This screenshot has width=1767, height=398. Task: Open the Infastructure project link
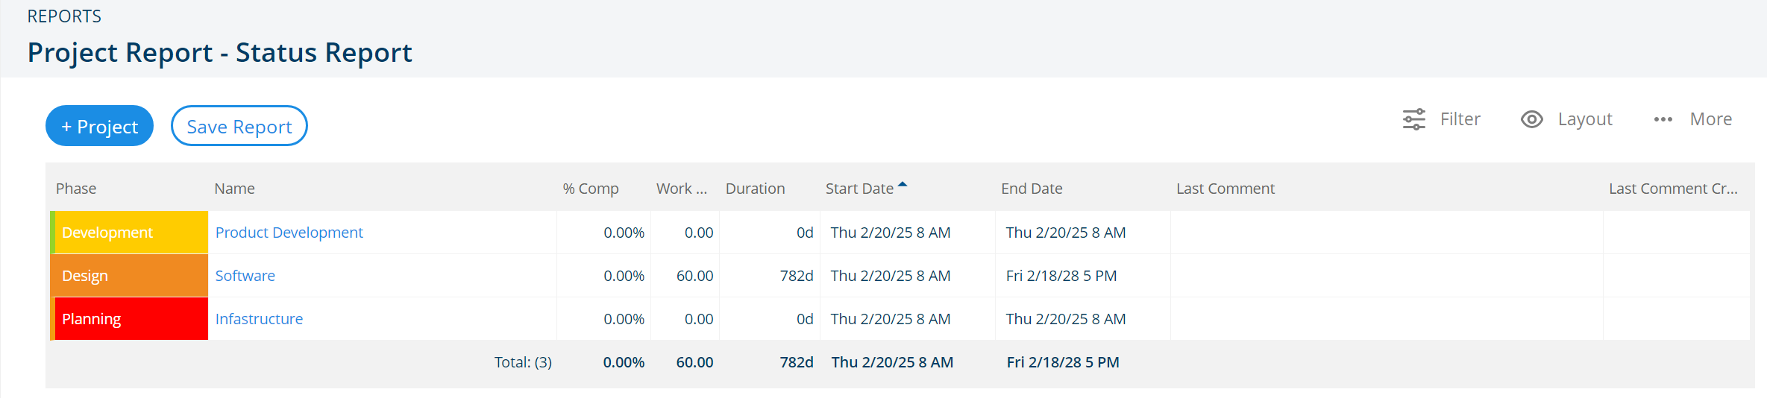click(259, 319)
